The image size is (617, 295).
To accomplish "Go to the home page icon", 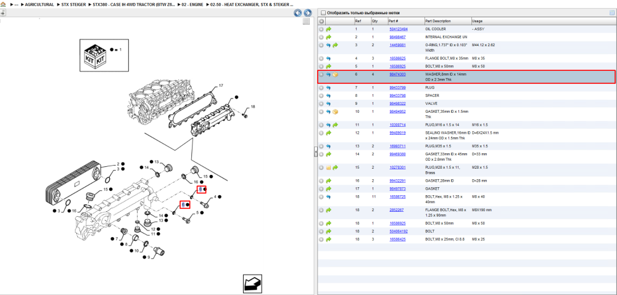I will pos(2,5).
